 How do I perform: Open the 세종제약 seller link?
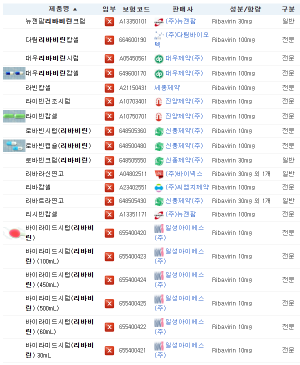click(167, 88)
